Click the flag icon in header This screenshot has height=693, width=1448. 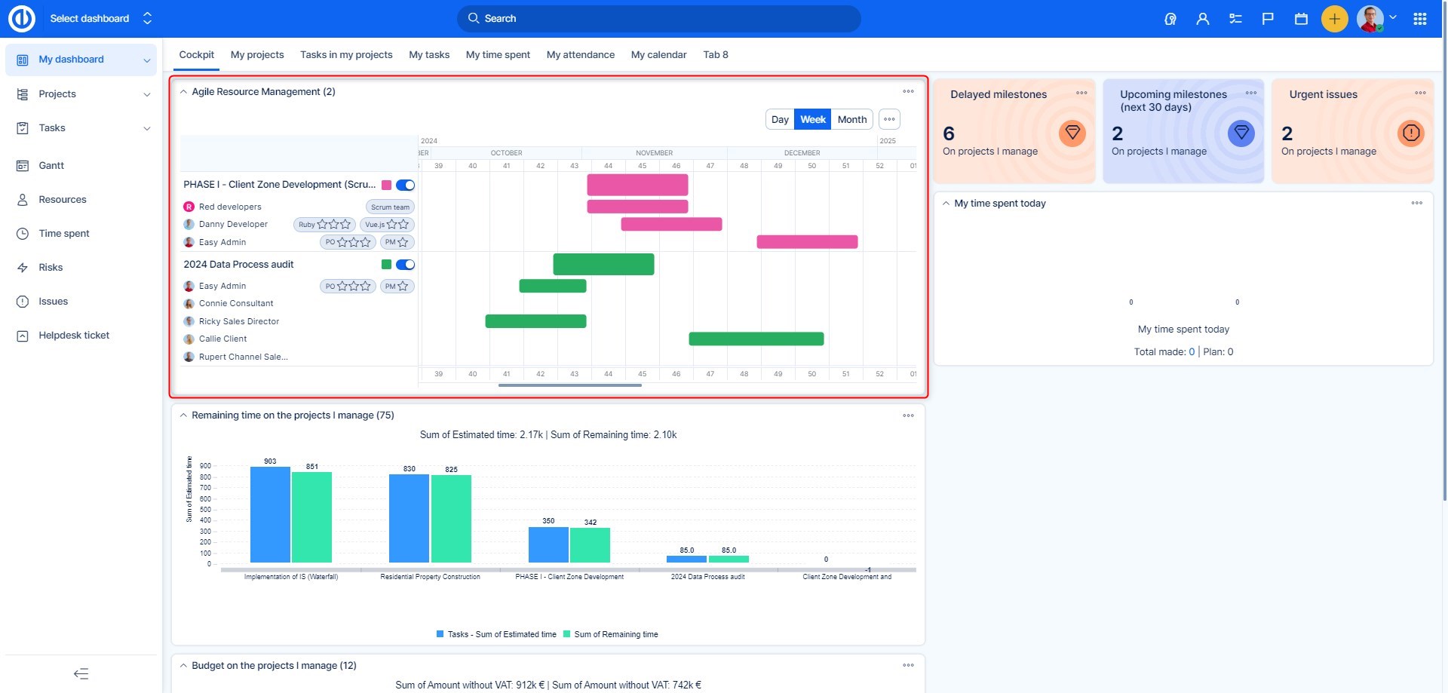tap(1268, 19)
